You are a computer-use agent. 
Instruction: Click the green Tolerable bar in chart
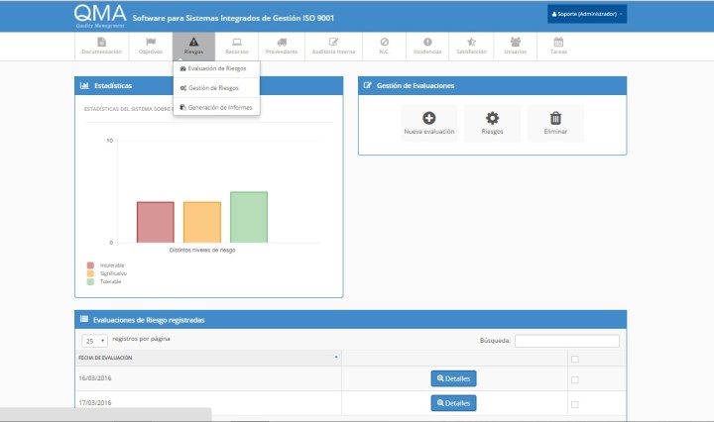click(249, 216)
